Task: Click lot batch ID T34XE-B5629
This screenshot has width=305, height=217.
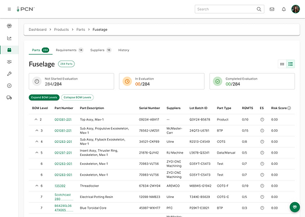Action: click(200, 197)
